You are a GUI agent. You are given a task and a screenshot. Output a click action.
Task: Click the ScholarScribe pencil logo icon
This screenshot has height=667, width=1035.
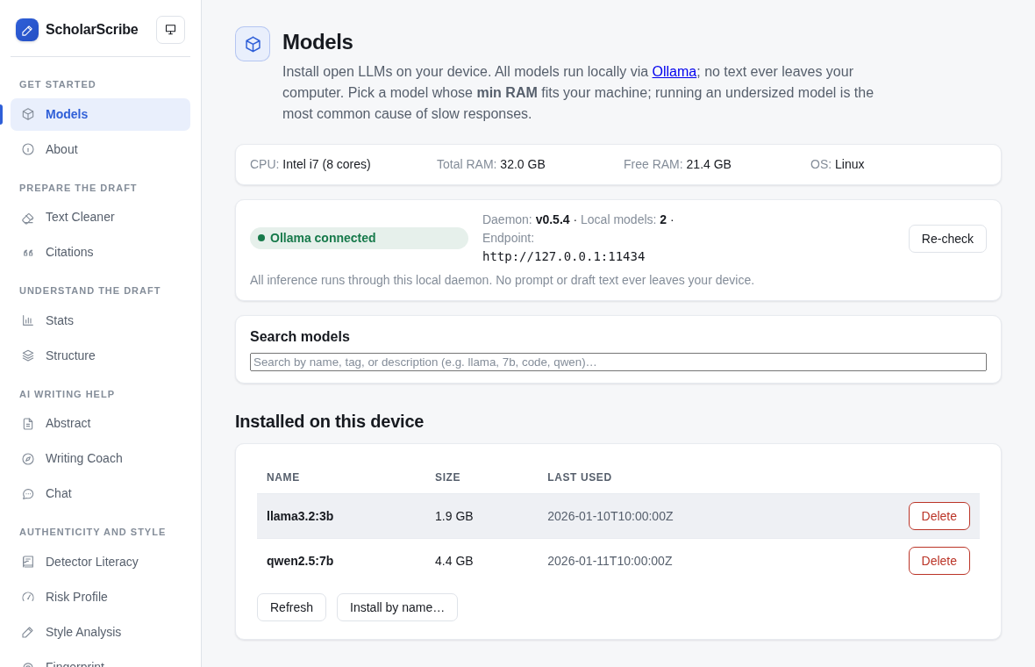pyautogui.click(x=27, y=30)
